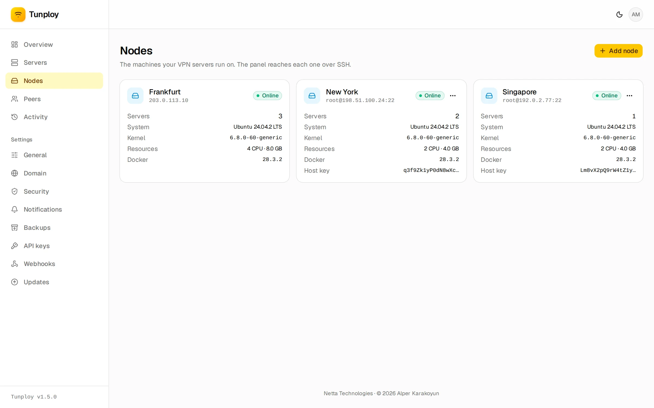Open General settings

coord(54,155)
